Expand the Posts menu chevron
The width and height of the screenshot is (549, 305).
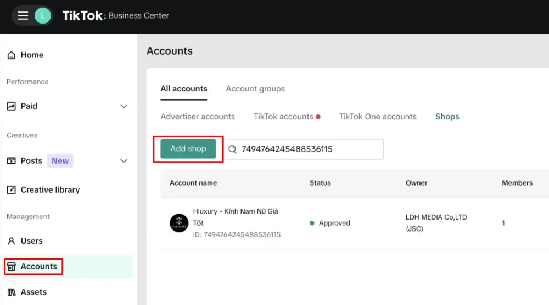(x=124, y=160)
